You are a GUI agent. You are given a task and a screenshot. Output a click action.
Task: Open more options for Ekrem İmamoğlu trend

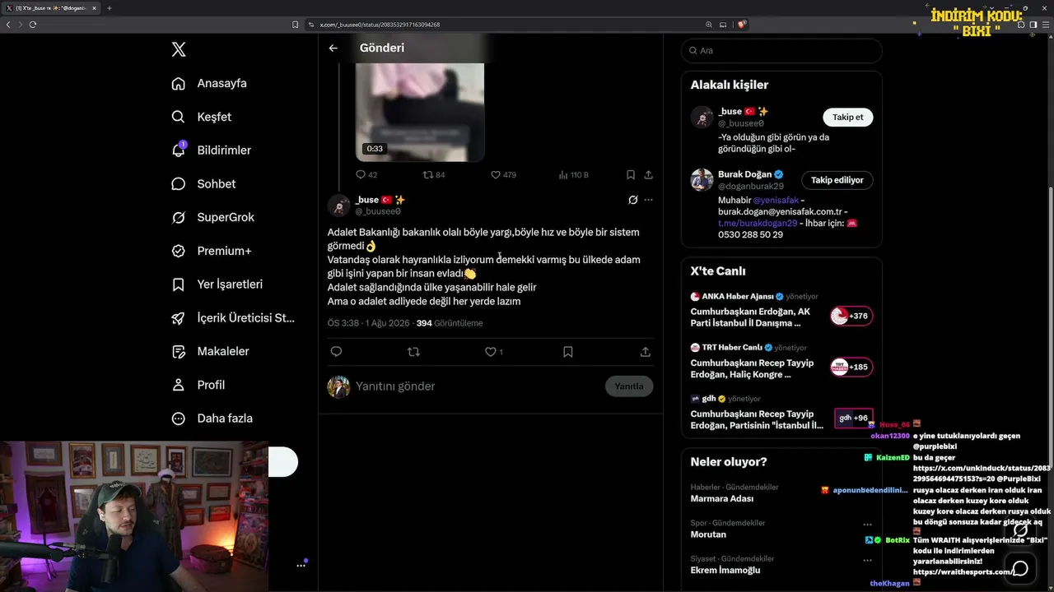pyautogui.click(x=867, y=560)
